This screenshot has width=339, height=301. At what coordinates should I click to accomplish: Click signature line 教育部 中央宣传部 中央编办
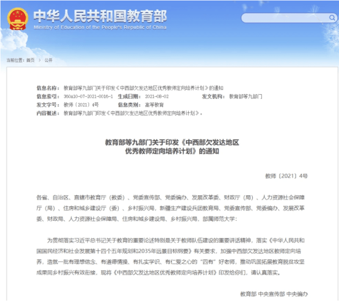point(274,294)
